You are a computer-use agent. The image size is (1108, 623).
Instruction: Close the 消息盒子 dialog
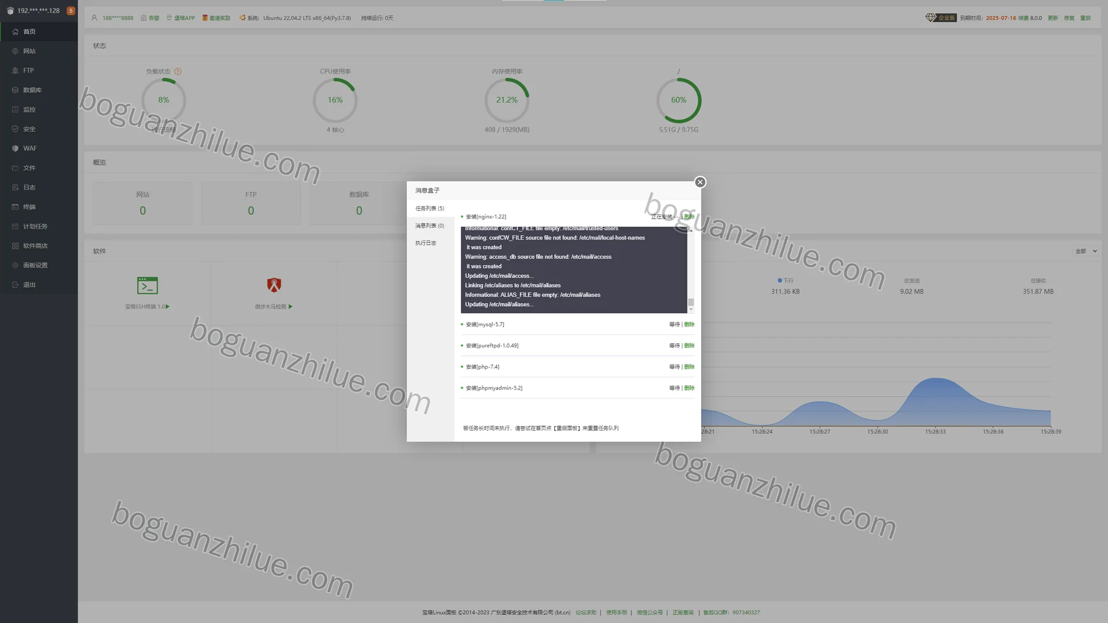700,182
